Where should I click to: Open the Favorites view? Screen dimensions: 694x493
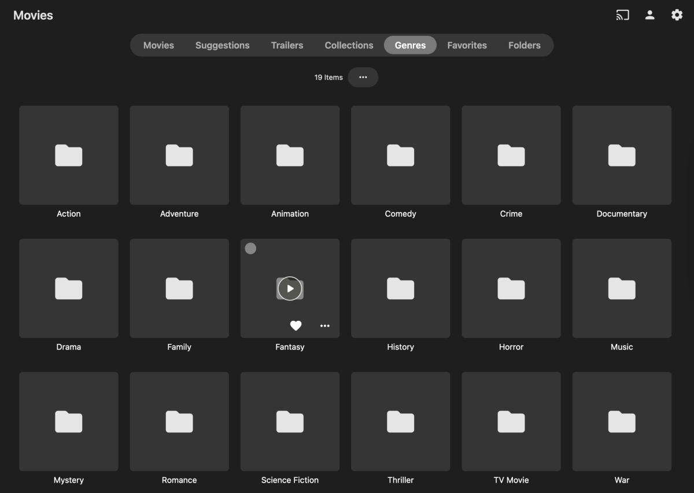point(467,45)
